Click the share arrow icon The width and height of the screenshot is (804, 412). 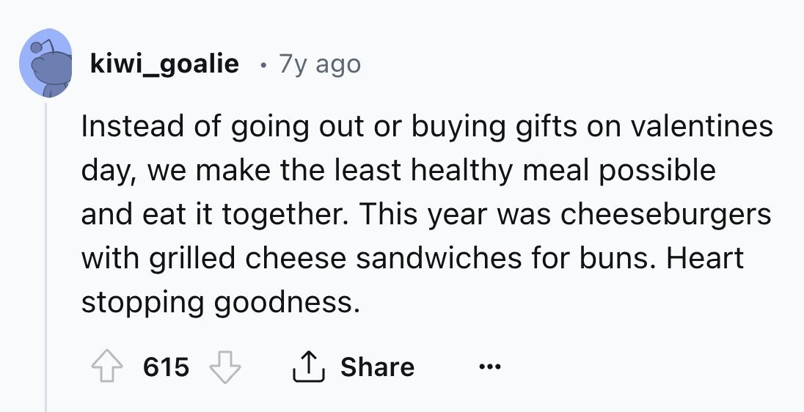308,367
